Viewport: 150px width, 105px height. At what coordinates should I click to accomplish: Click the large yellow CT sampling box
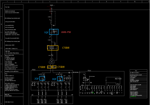tap(53, 48)
